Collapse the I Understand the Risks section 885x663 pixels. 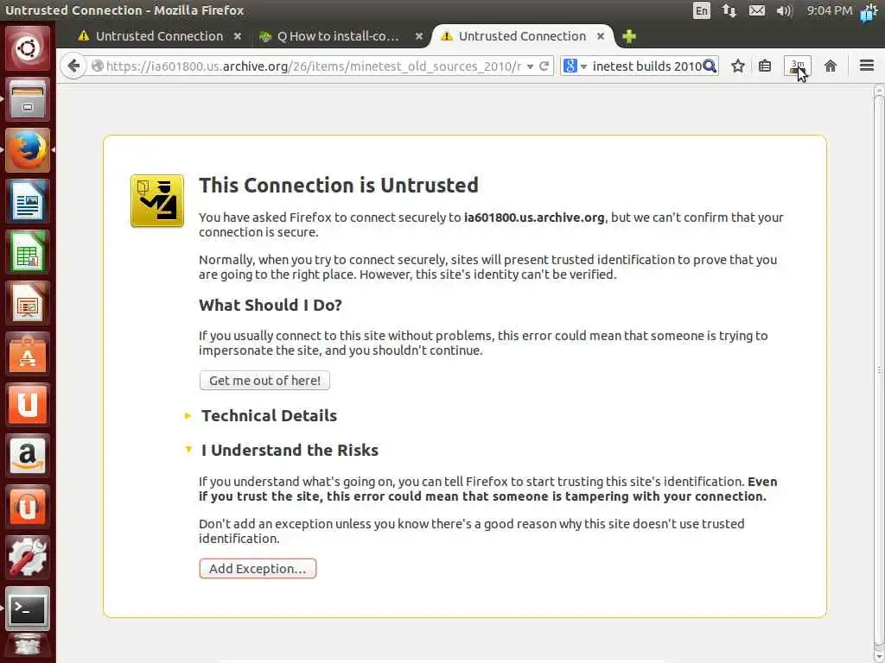click(290, 450)
